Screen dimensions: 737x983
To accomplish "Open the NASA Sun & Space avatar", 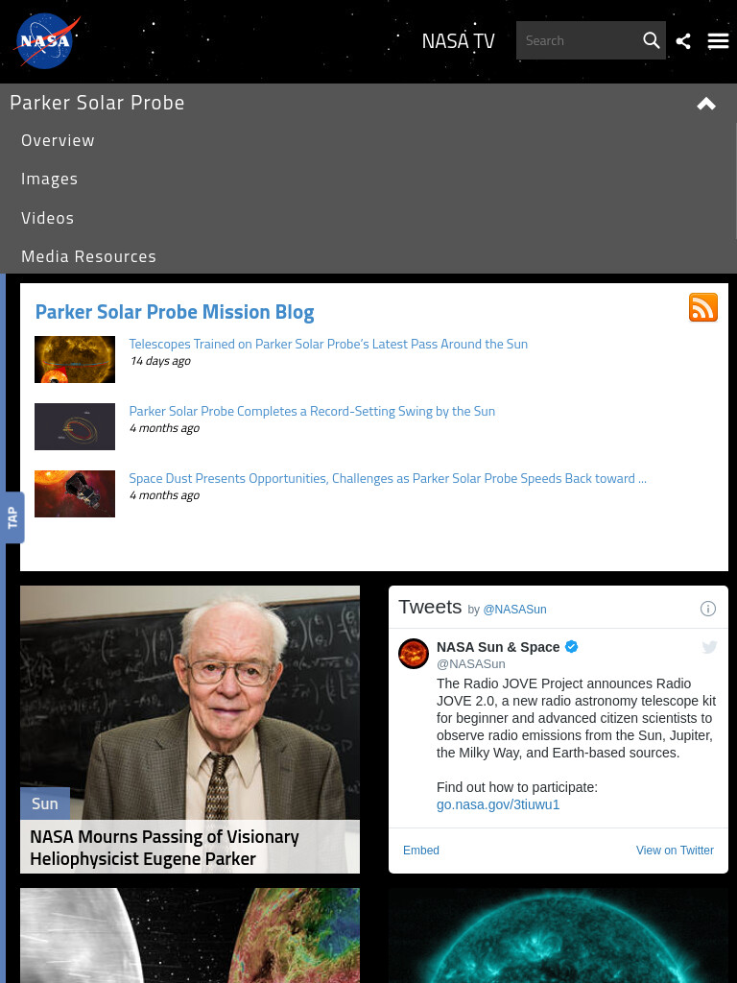I will 414,654.
